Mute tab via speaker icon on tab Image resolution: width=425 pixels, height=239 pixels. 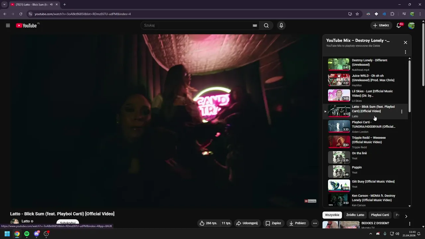[51, 5]
